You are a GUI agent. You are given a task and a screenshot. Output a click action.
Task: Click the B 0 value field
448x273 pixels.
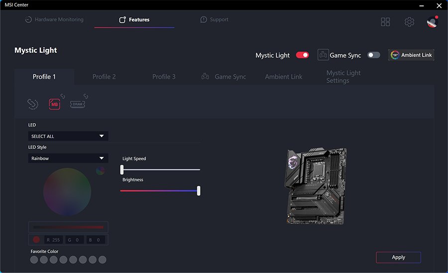96,240
